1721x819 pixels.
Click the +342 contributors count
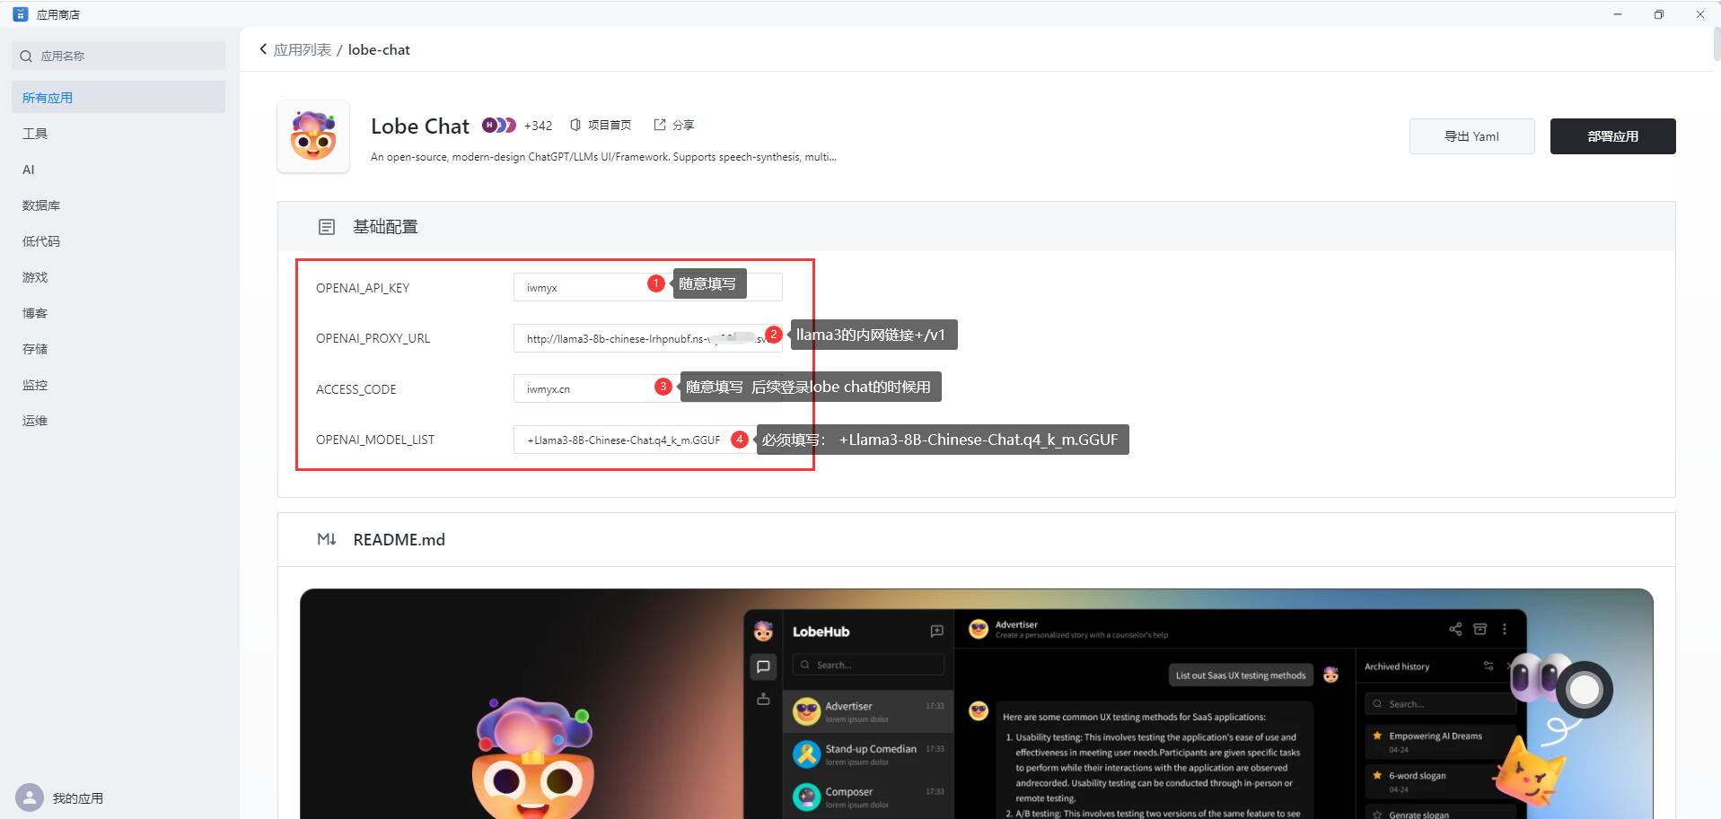(x=538, y=126)
